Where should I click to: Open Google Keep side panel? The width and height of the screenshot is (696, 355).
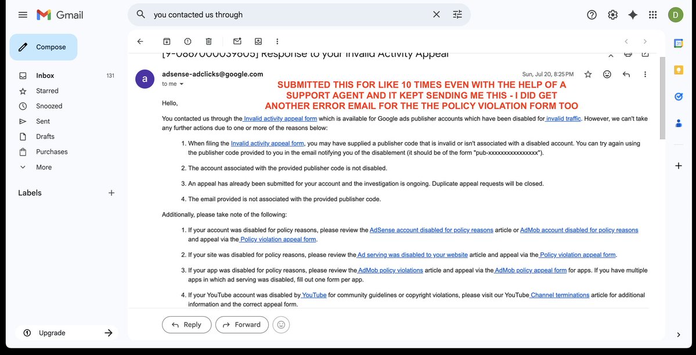678,70
